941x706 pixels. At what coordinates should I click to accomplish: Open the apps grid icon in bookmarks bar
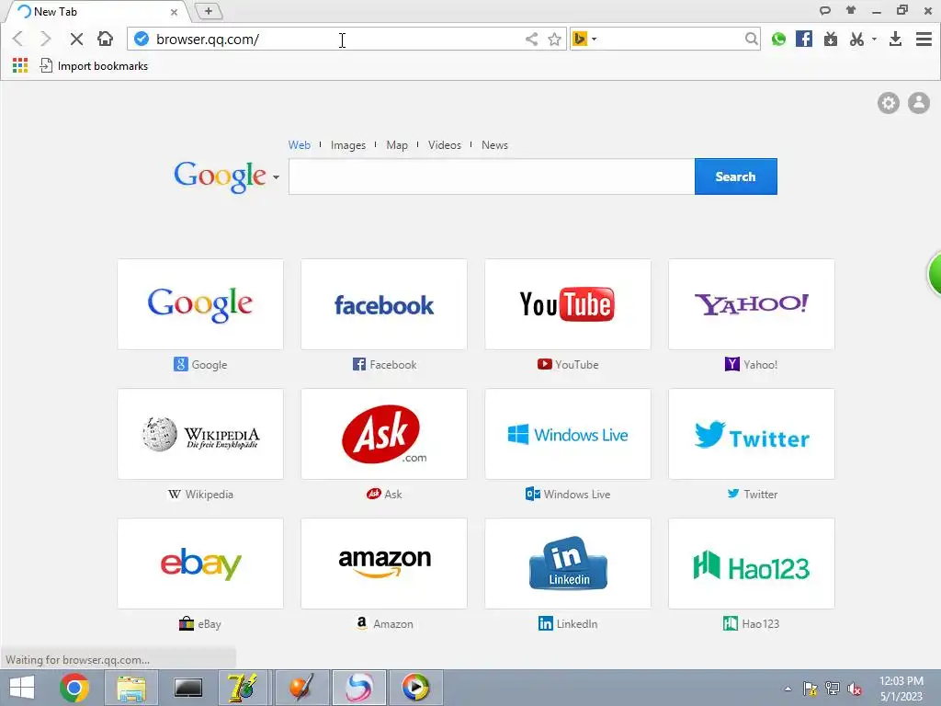(x=20, y=65)
